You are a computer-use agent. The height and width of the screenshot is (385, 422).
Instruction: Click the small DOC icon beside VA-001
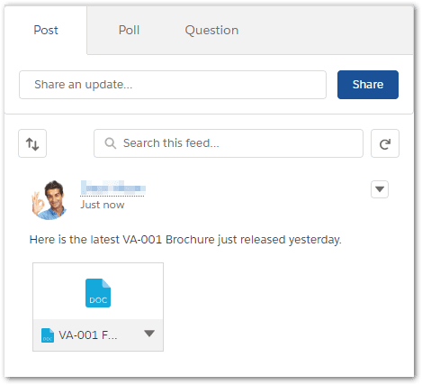point(48,335)
